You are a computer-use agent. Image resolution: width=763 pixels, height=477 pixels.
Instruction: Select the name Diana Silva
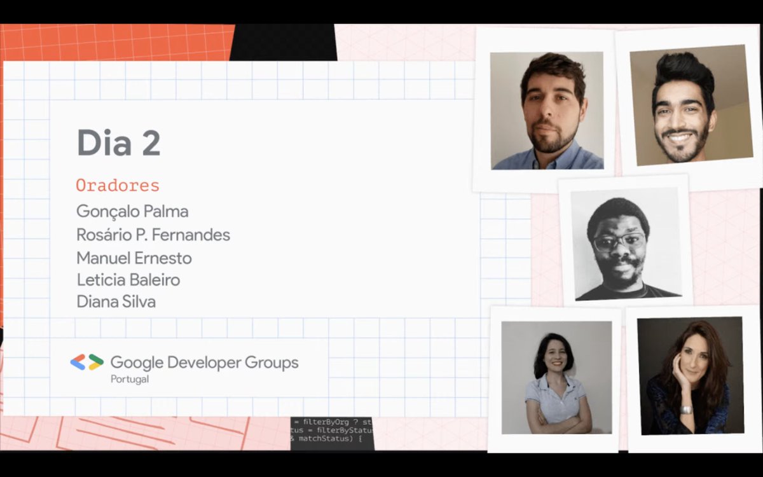pos(116,301)
